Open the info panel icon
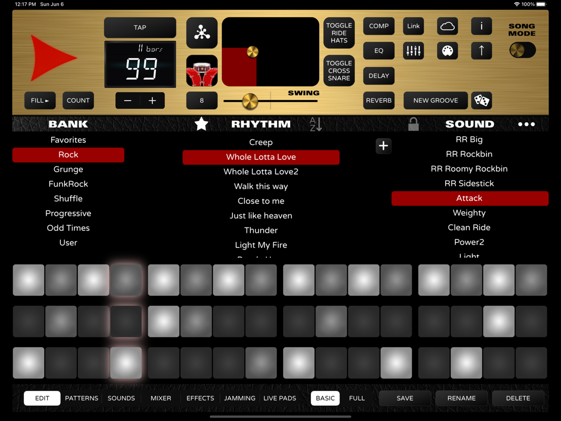 coord(481,26)
